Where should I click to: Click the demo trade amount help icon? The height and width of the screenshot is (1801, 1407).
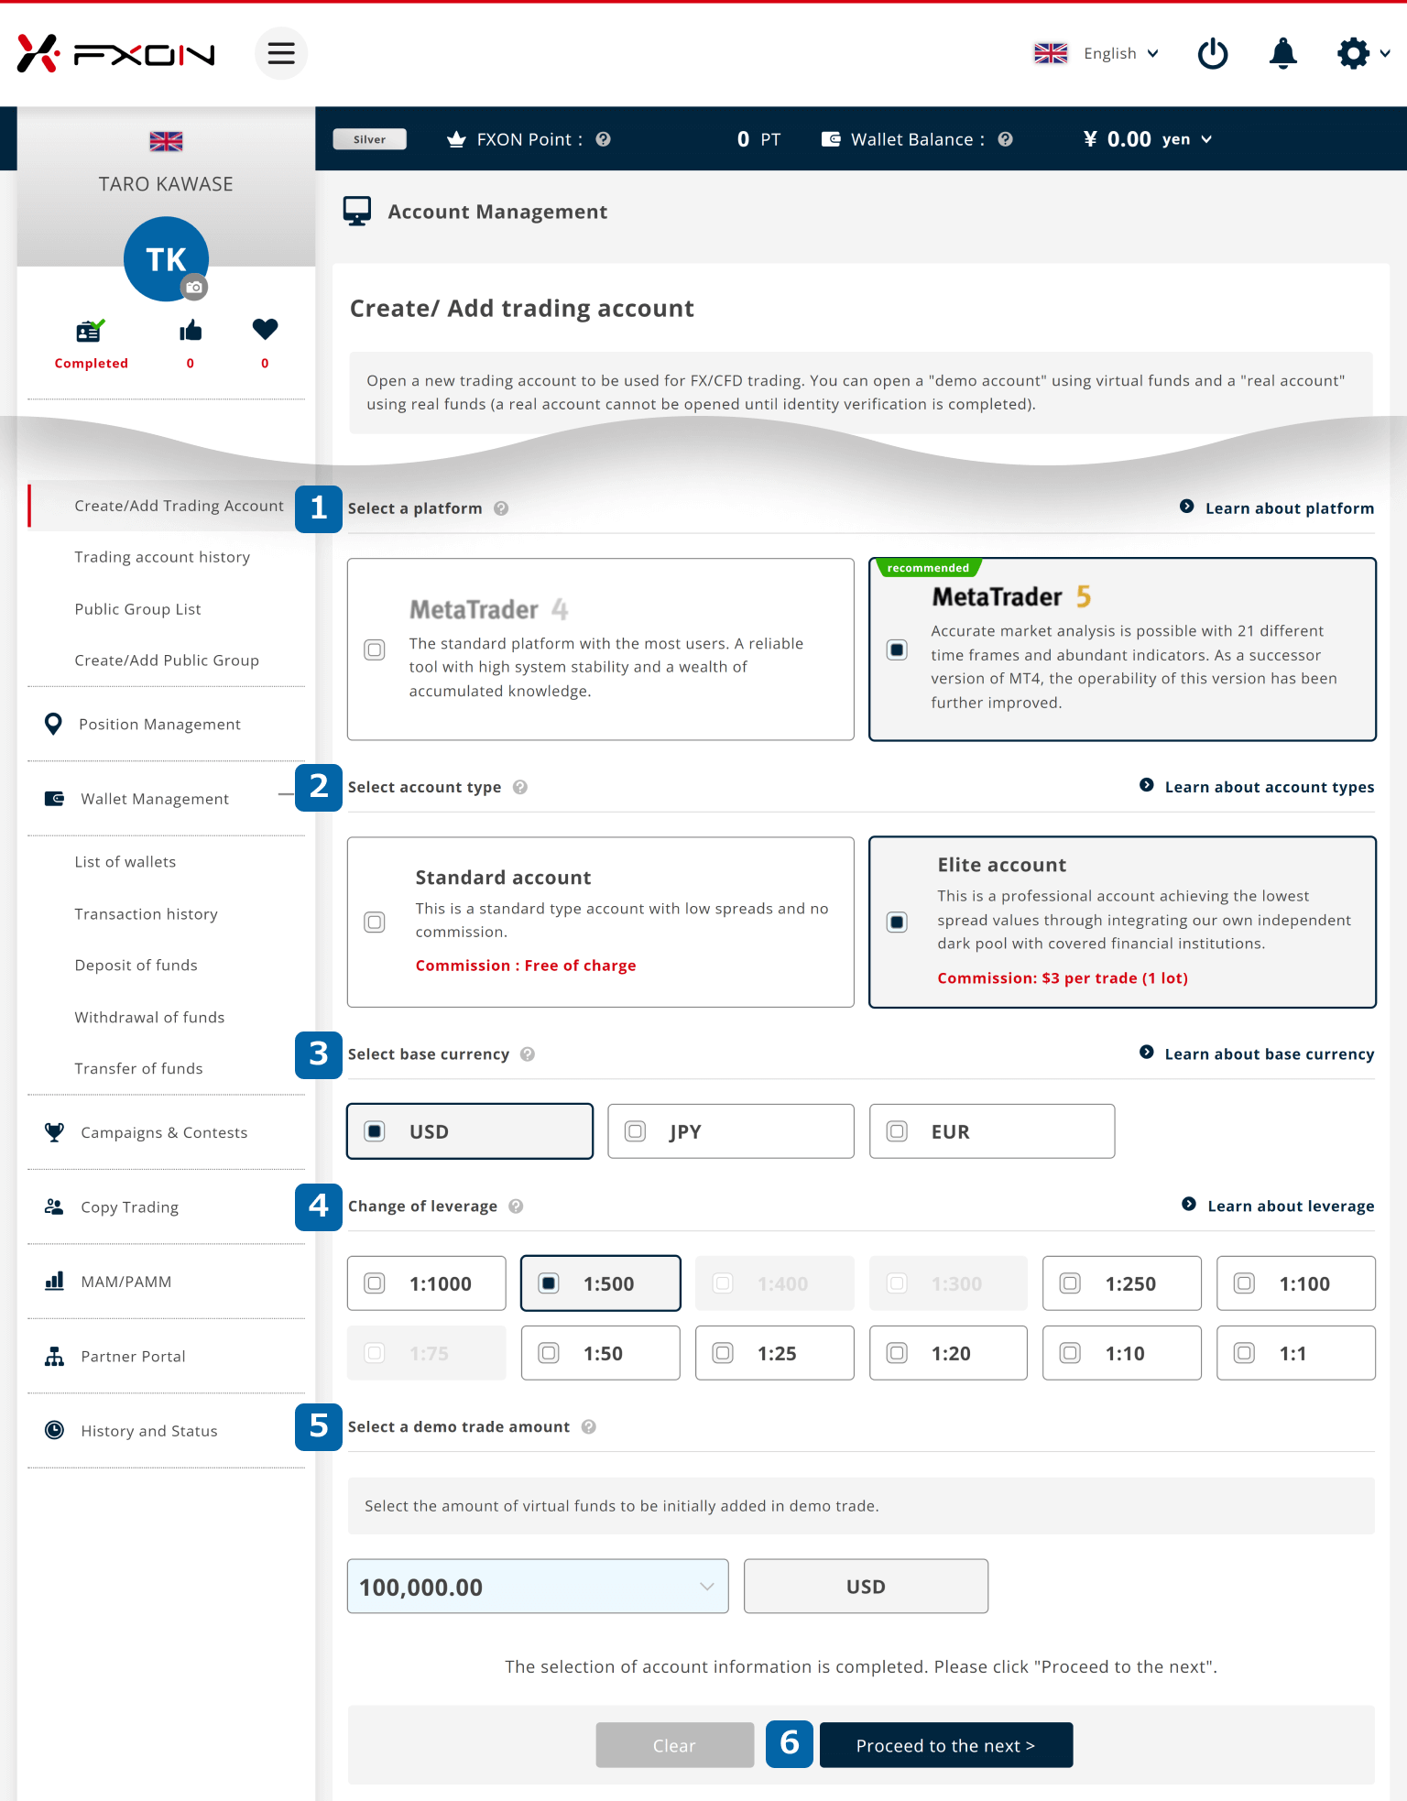[589, 1427]
